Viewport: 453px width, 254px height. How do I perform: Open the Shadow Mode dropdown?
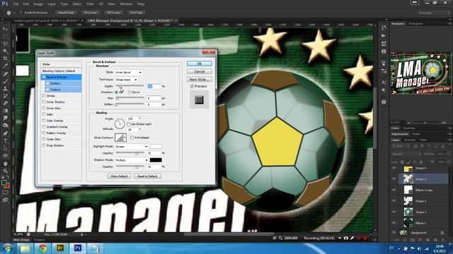132,160
